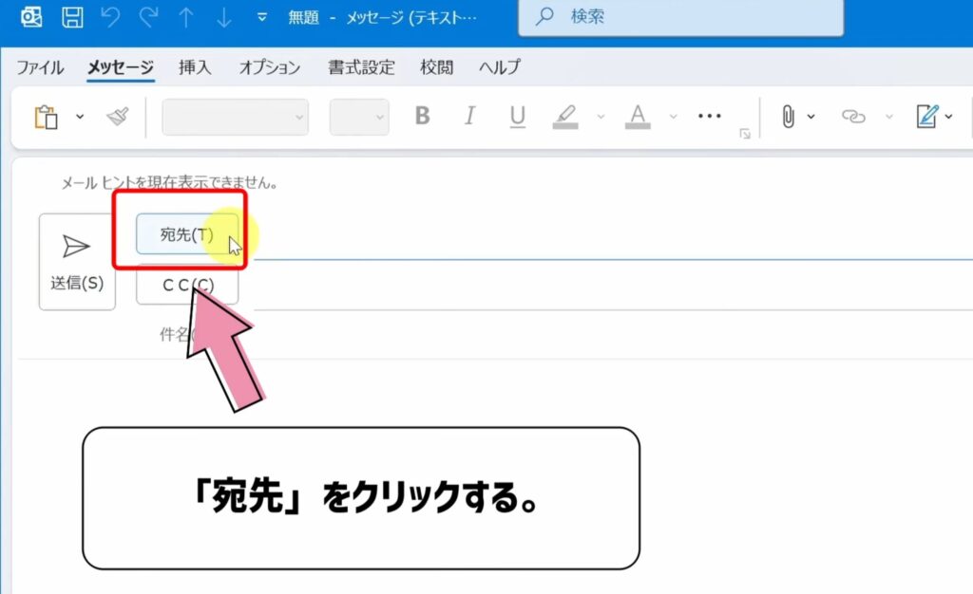Toggle bold formatting
Viewport: 973px width, 594px height.
422,116
